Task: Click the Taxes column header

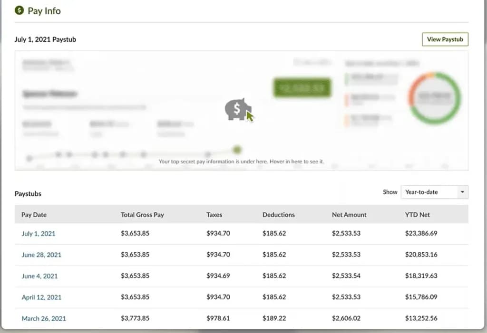Action: [x=214, y=215]
